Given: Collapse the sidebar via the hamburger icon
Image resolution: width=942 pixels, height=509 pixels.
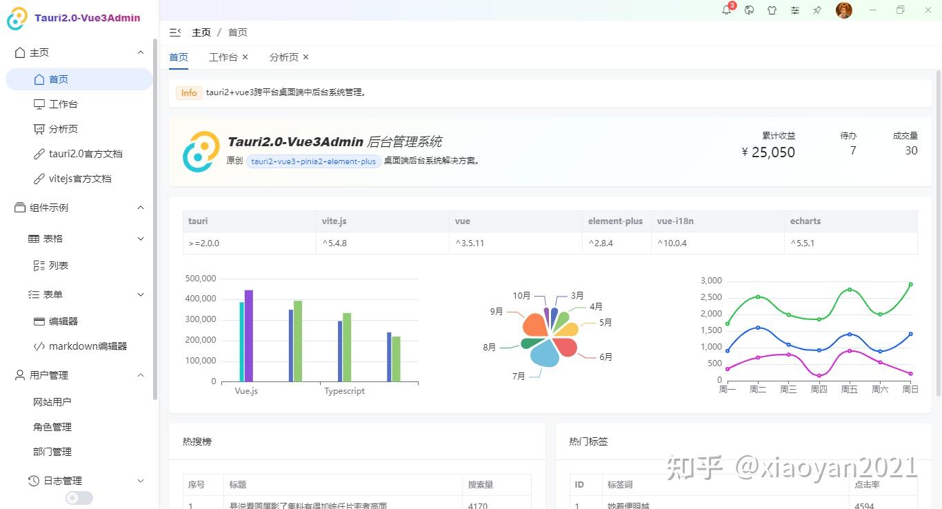Looking at the screenshot, I should click(174, 31).
